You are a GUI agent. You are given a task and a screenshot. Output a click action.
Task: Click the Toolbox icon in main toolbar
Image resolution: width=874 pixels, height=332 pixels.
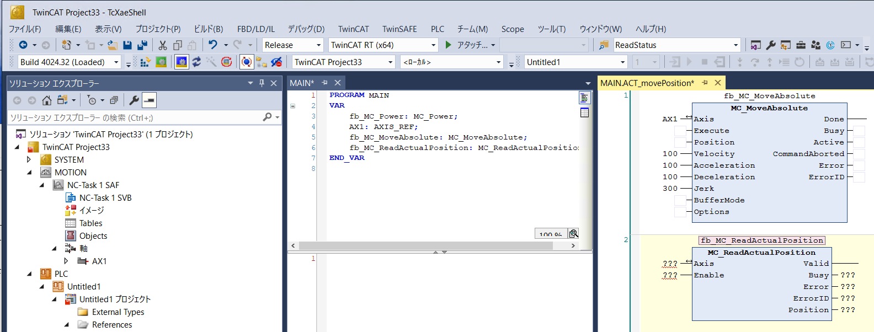pos(801,45)
